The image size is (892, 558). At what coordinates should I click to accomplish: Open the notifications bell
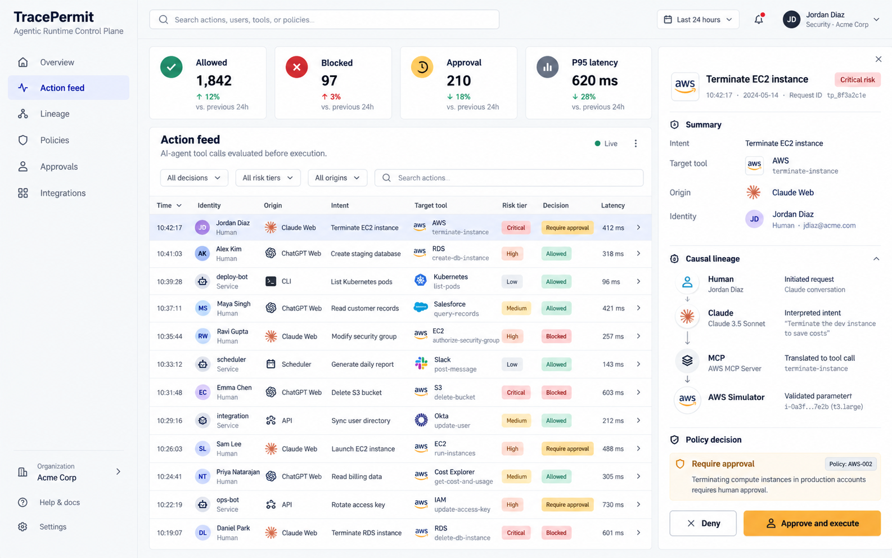tap(759, 19)
